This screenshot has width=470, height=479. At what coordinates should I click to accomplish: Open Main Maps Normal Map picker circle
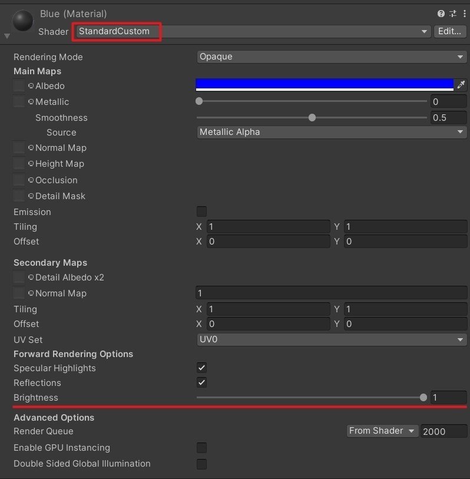(x=31, y=148)
